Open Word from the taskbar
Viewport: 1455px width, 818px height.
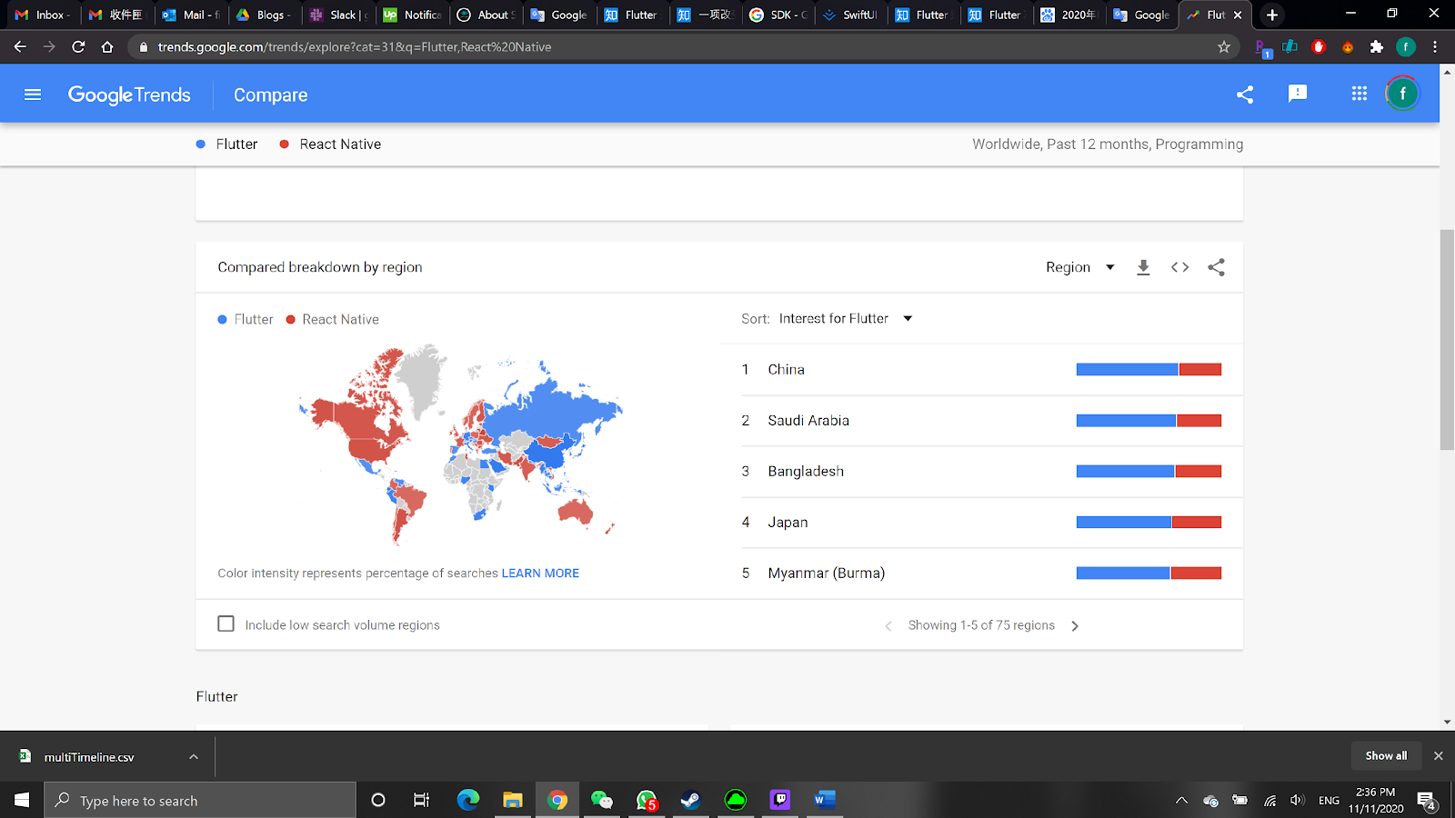pos(825,800)
